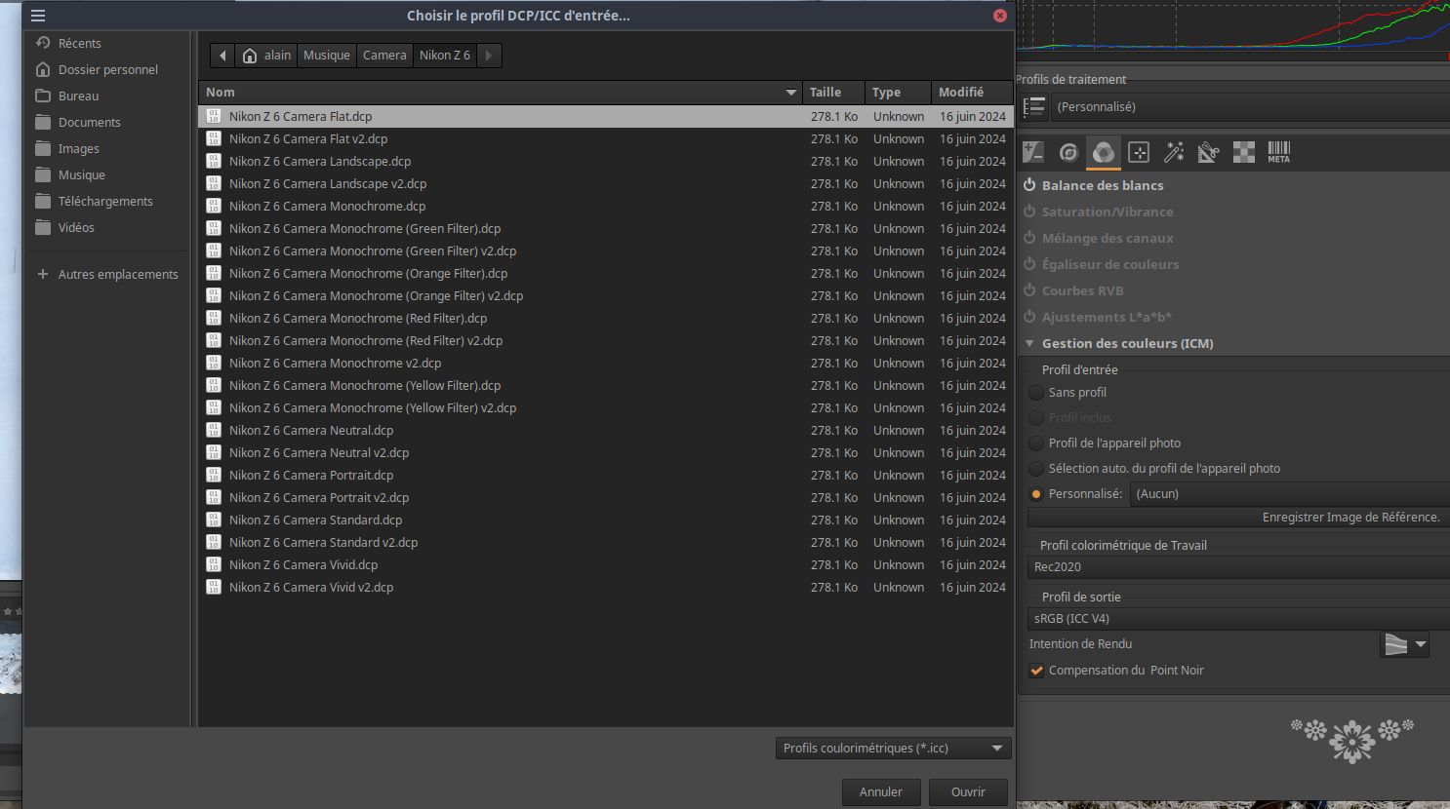This screenshot has height=809, width=1450.
Task: Collapse the Gestion des couleurs (ICM) section
Action: [x=1029, y=343]
